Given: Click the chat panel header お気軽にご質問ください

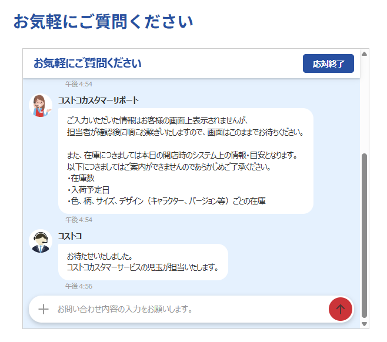Looking at the screenshot, I should (x=88, y=63).
